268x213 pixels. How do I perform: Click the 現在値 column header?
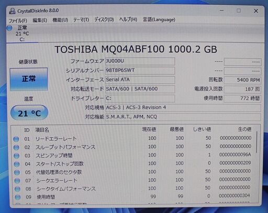pos(149,129)
